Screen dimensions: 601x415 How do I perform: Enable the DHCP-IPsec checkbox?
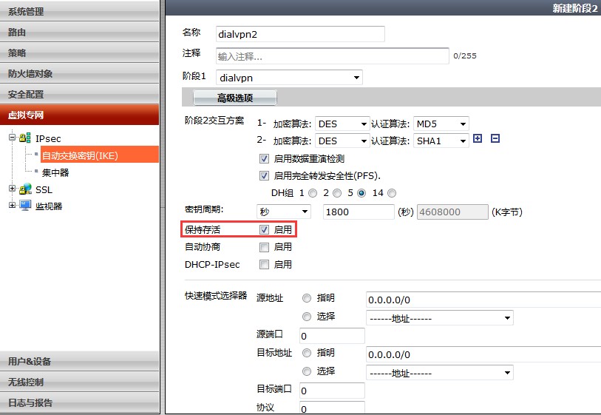click(264, 264)
